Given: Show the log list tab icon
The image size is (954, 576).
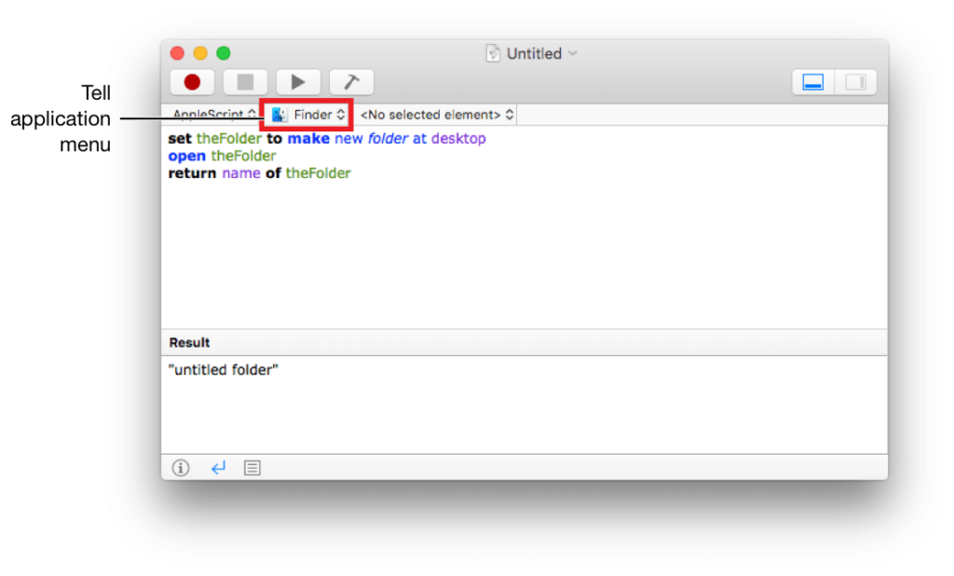Looking at the screenshot, I should 252,468.
